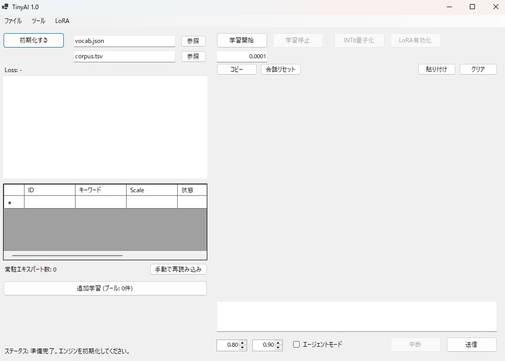Focus the 0.0001 learning rate field

(x=242, y=56)
